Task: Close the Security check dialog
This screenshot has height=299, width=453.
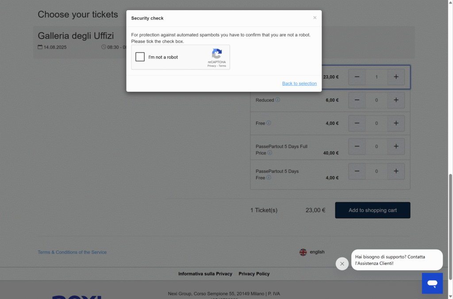Action: pos(315,18)
